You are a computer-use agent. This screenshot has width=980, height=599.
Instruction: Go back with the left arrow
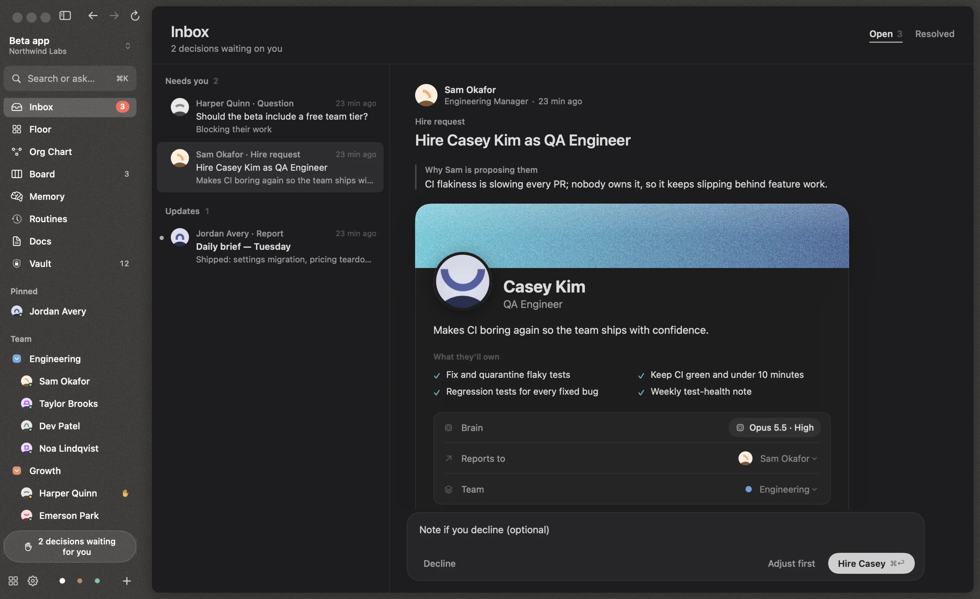pyautogui.click(x=93, y=15)
